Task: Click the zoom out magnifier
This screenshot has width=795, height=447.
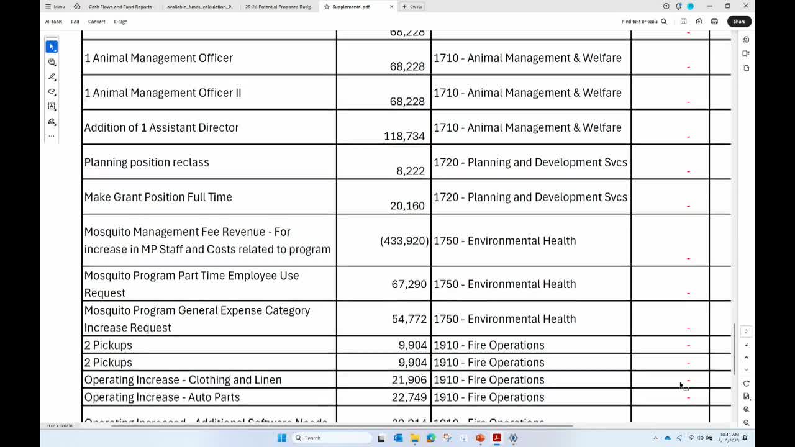Action: pos(746,423)
